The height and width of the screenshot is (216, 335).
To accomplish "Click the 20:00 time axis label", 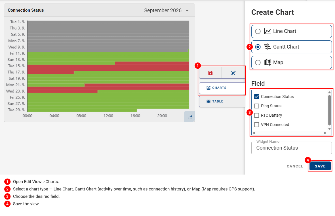I will point(162,116).
